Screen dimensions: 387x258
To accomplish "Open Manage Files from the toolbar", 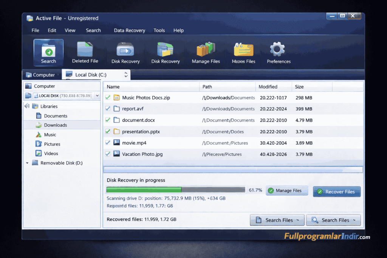I will 205,52.
